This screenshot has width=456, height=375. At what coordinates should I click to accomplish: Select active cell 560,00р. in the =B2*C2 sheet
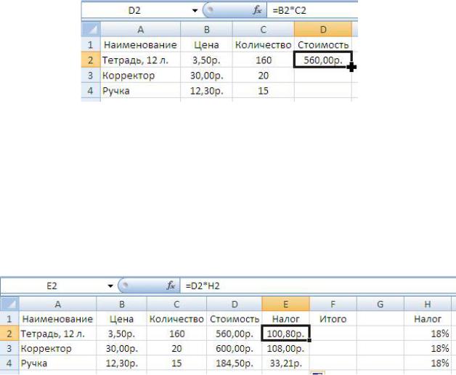pos(323,60)
